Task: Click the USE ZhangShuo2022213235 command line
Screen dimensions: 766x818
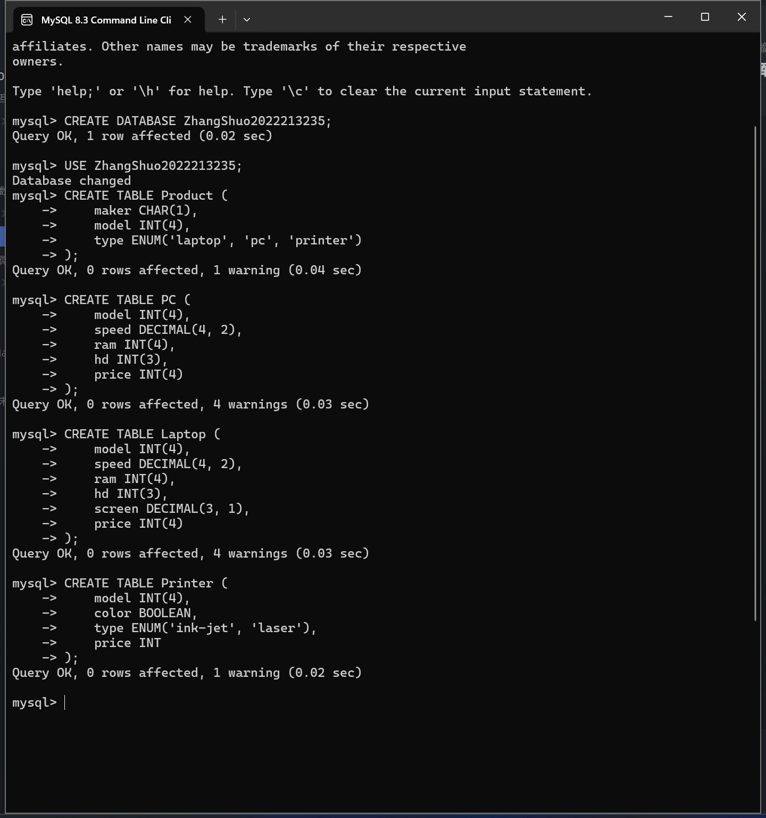Action: 127,166
